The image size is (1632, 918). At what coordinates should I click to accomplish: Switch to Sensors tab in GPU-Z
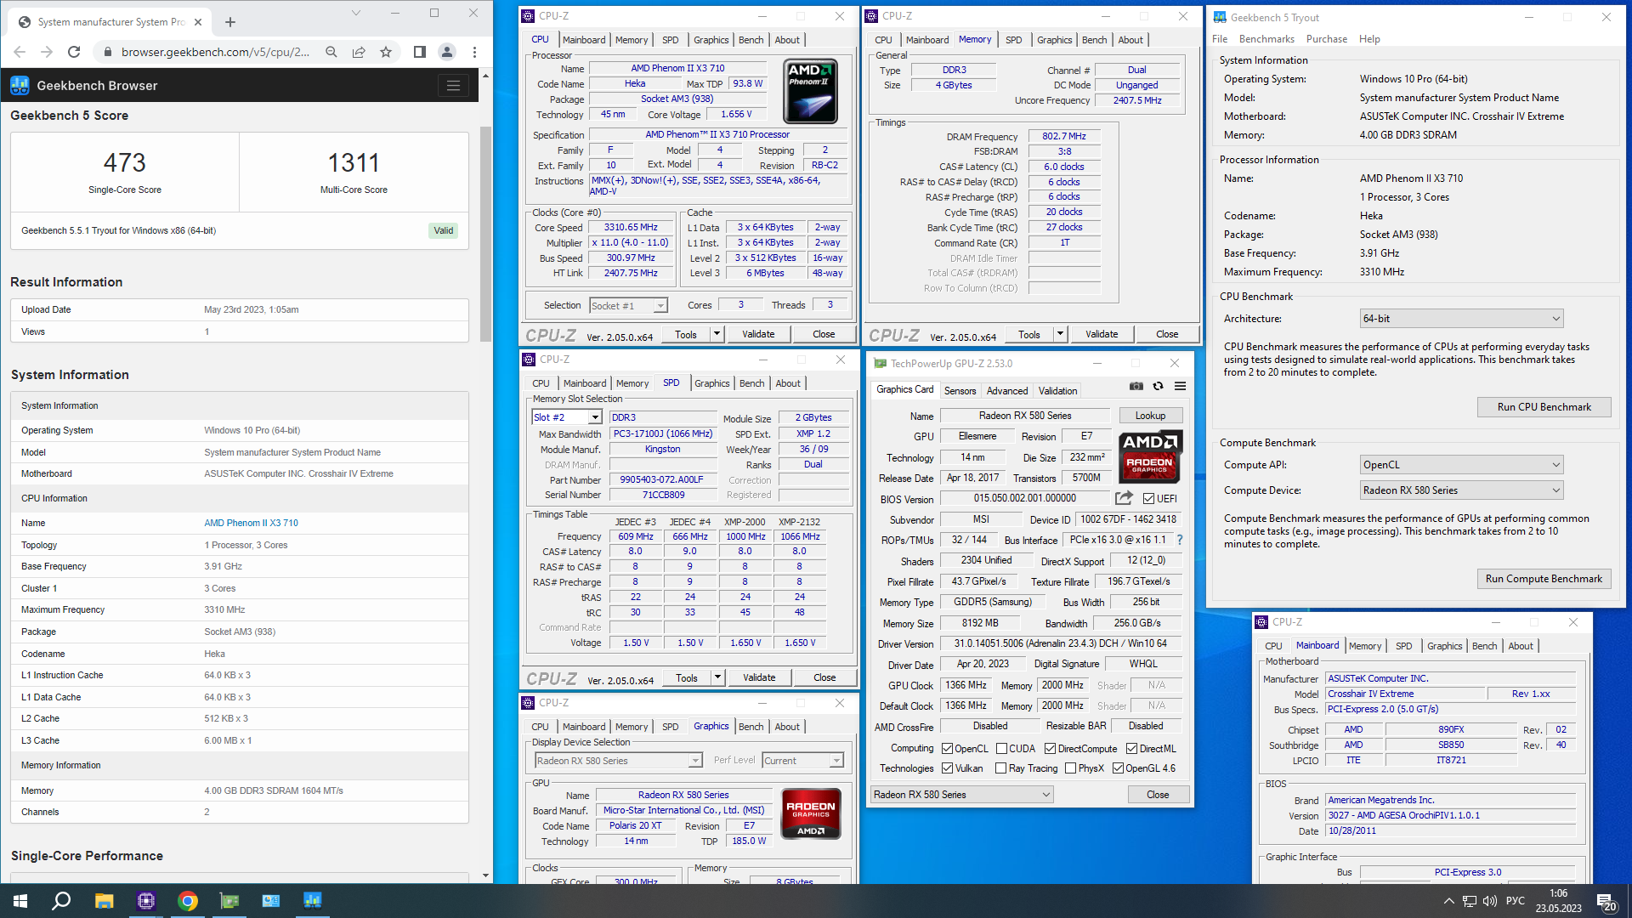(960, 391)
